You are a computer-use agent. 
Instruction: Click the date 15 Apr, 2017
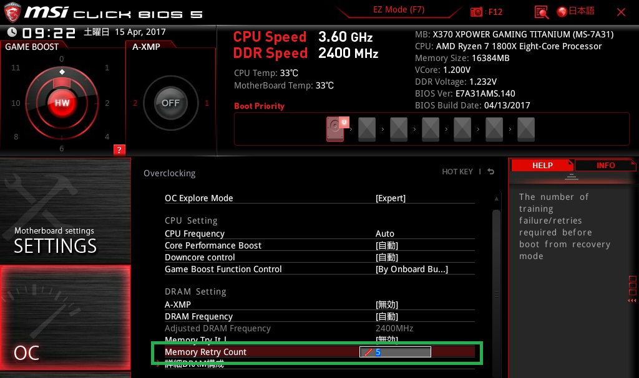point(140,32)
